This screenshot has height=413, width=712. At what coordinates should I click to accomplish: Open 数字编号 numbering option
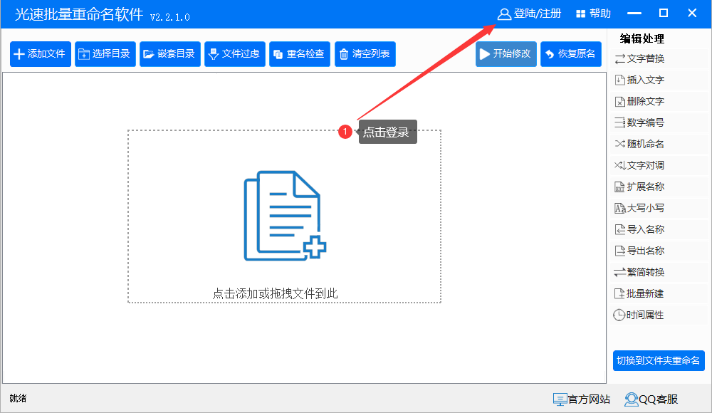(659, 122)
